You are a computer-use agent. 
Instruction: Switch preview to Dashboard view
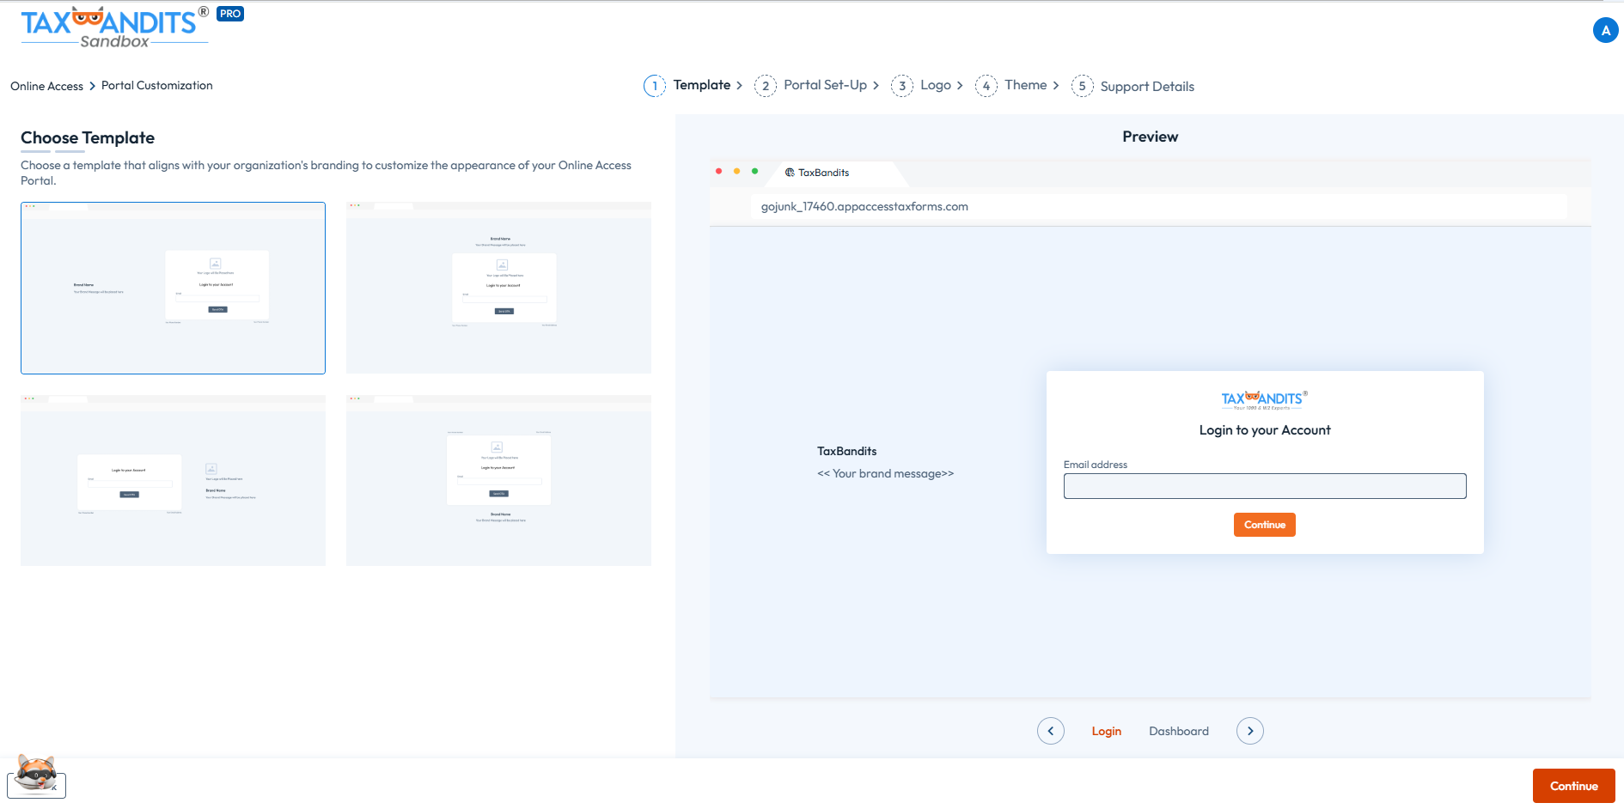(x=1178, y=731)
